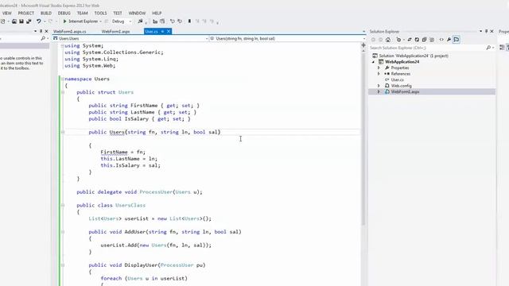Image resolution: width=509 pixels, height=286 pixels.
Task: Click the Toolbox search magnifier icon
Action: point(43,38)
